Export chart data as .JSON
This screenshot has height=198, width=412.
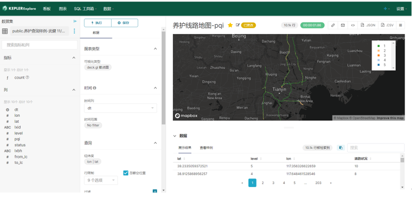pos(368,25)
